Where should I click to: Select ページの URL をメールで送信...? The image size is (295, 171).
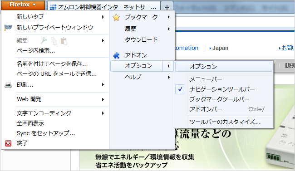point(57,74)
